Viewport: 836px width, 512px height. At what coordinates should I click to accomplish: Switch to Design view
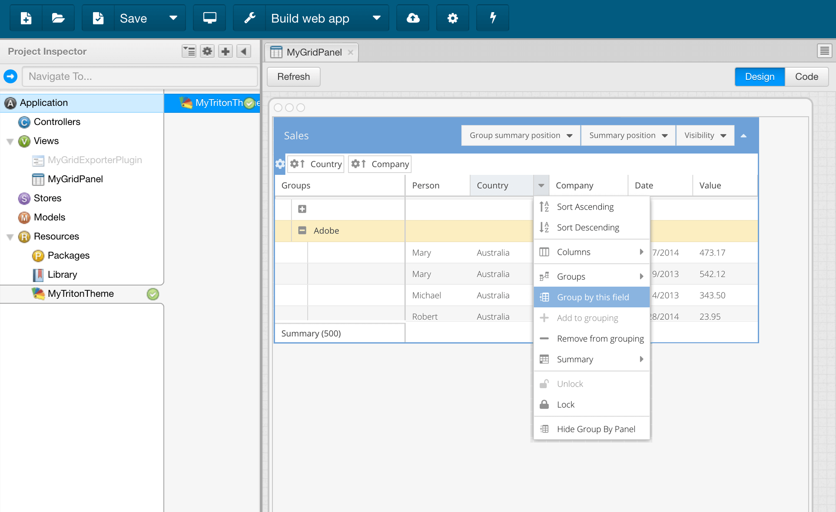760,77
